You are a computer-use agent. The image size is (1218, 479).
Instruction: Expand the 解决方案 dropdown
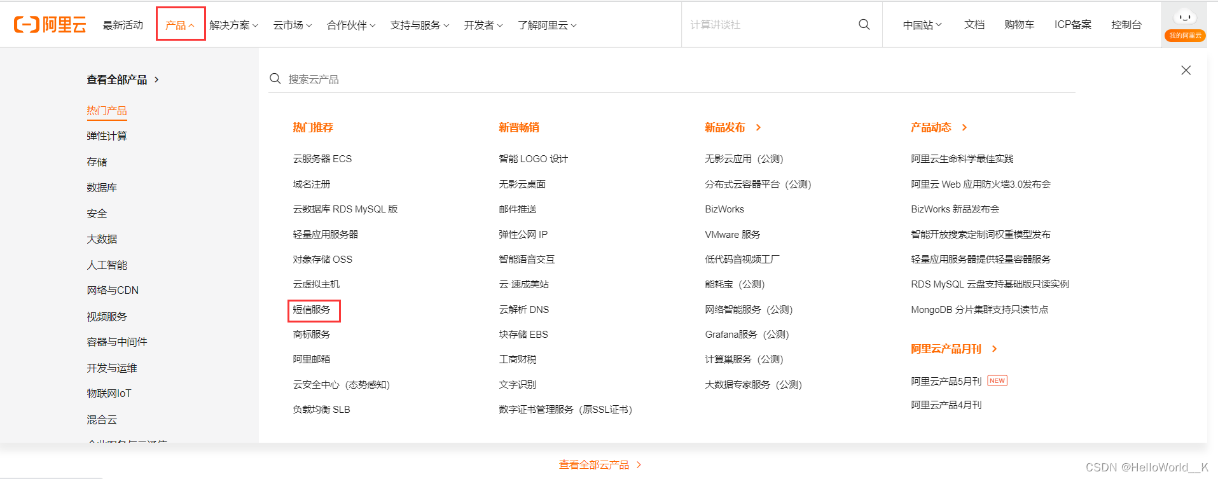click(x=233, y=25)
